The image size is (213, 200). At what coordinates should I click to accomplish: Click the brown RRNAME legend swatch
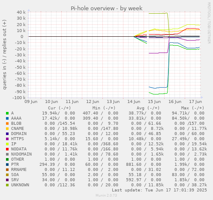click(x=7, y=170)
